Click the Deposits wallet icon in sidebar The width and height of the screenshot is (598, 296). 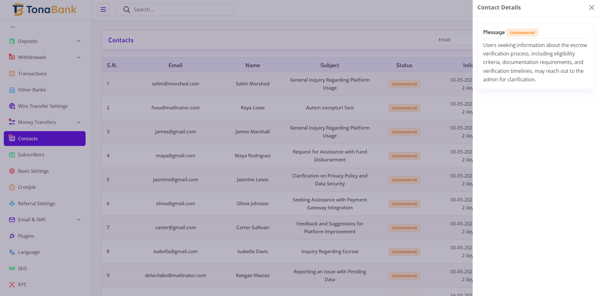coord(12,41)
